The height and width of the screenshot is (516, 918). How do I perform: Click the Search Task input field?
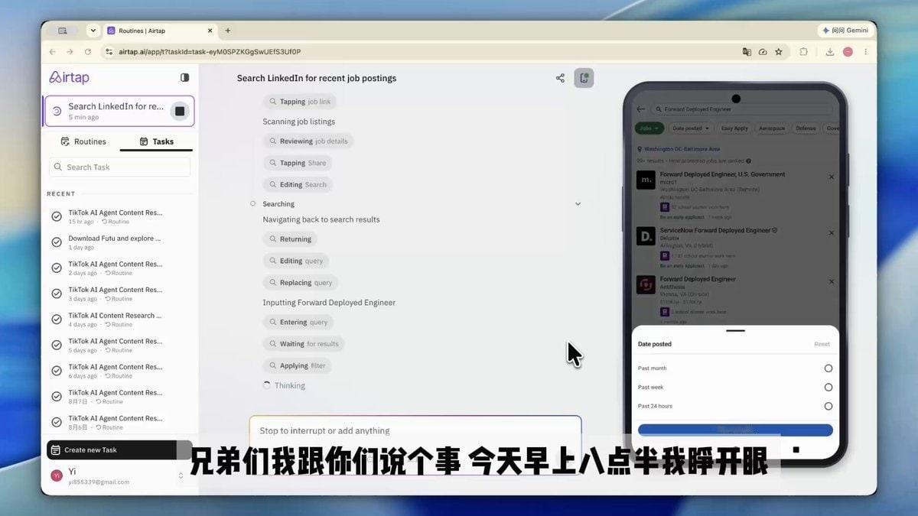(120, 167)
